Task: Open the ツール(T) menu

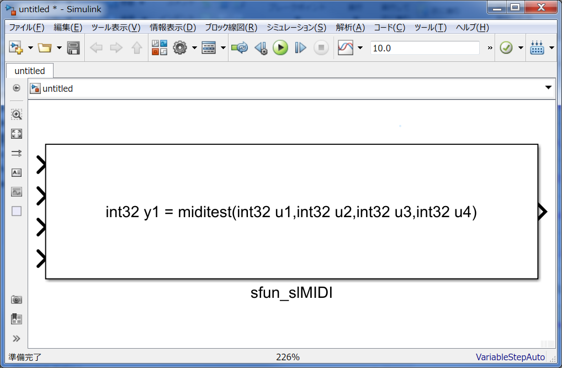Action: 431,27
